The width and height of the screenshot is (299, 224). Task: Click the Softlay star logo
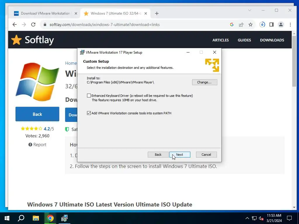click(x=16, y=40)
